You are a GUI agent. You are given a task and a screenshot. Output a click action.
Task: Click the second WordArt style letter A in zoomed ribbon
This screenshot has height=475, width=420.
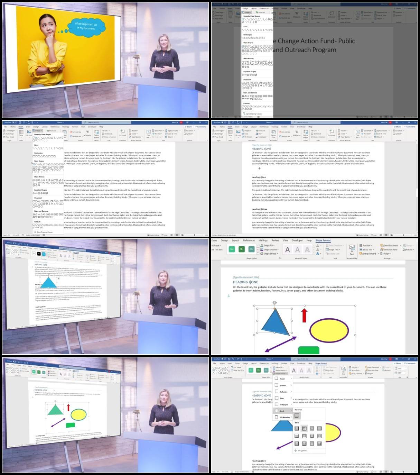298,249
